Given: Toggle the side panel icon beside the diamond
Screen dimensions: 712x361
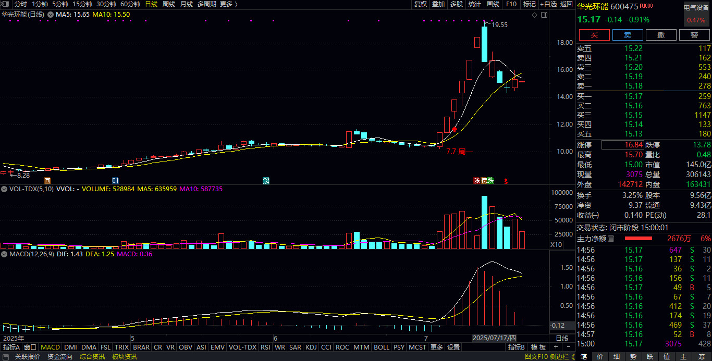Looking at the screenshot, I should pos(544,15).
